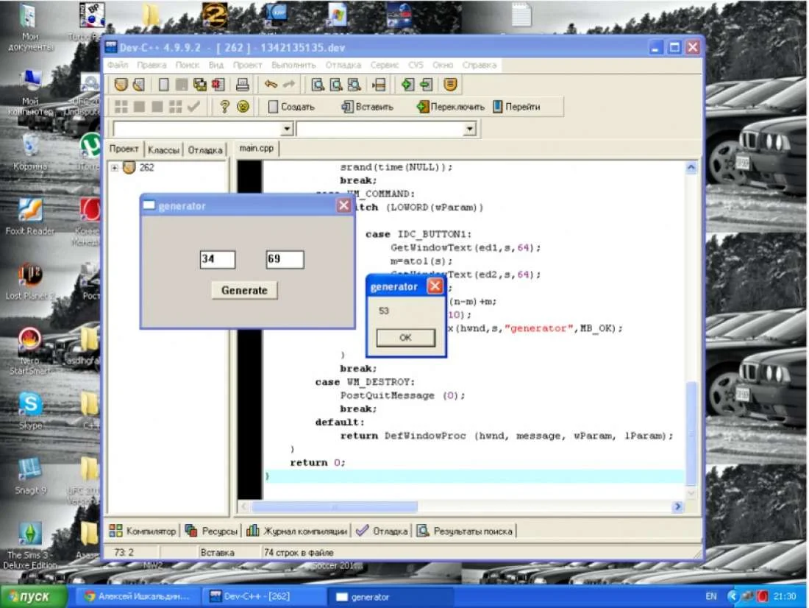Screen dimensions: 809x608
Task: Open the left class combo box dropdown
Action: (287, 130)
